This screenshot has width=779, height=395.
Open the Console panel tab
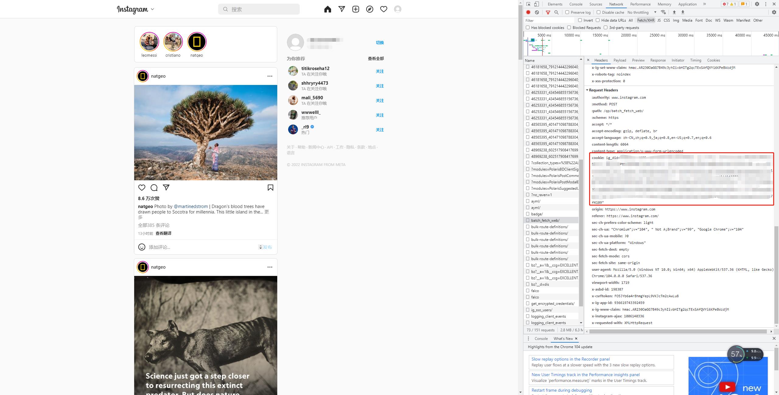[576, 4]
